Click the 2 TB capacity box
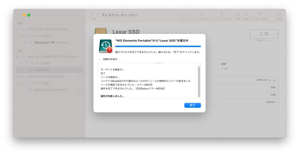Viewport: 299px width, 155px height. [264, 34]
